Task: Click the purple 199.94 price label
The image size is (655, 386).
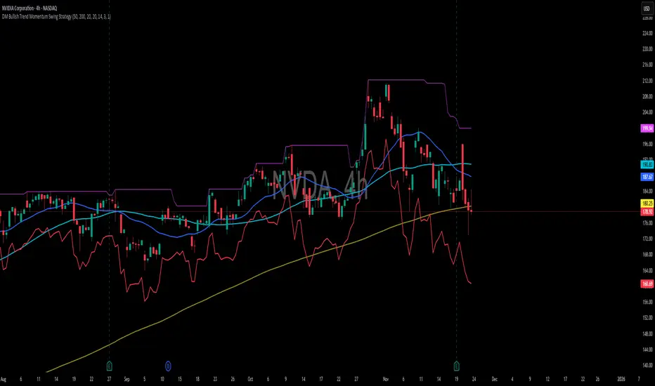Action: point(647,128)
